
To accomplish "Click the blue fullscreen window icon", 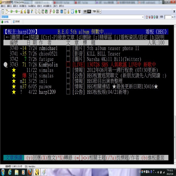I will (x=62, y=11).
